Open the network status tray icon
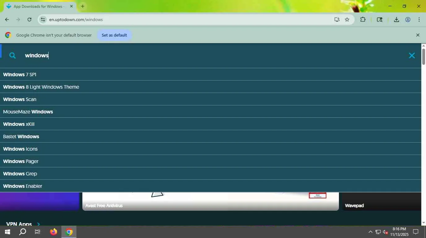Viewport: 426px width, 238px height. [x=378, y=232]
